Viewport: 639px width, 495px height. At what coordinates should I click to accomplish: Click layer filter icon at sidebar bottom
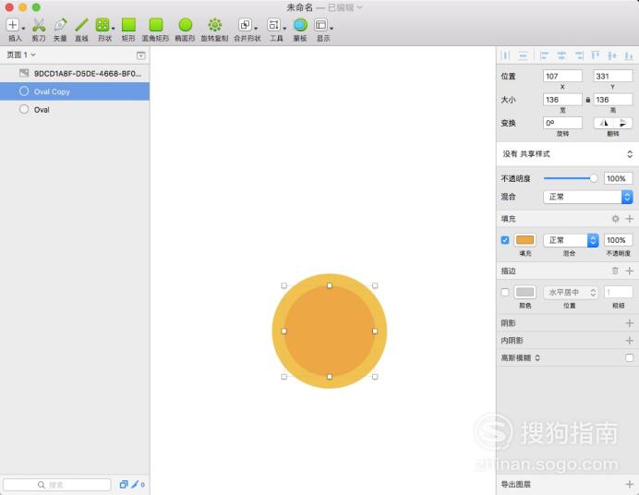tap(124, 485)
